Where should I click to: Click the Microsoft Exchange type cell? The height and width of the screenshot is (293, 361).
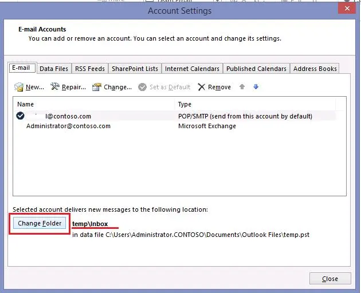point(207,126)
